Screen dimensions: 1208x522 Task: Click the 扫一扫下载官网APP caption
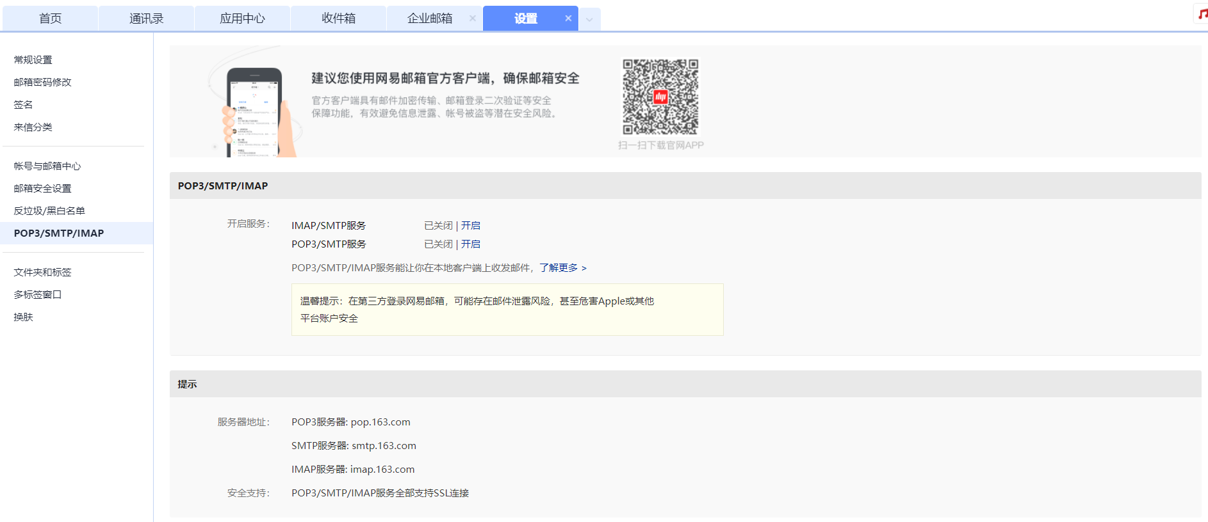661,145
